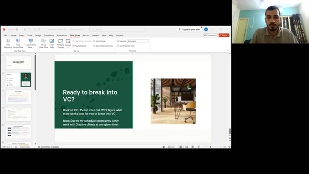Switch to the View tab

104,35
